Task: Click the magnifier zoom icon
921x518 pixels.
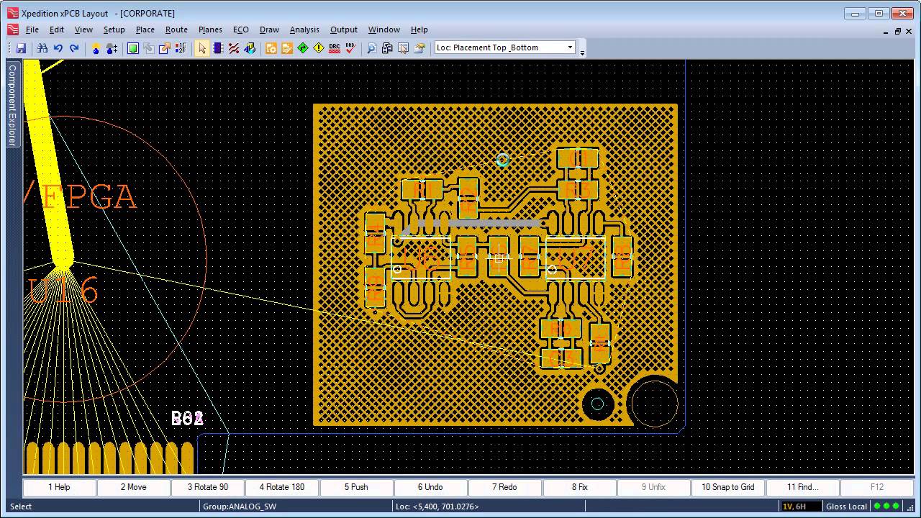Action: (x=372, y=48)
